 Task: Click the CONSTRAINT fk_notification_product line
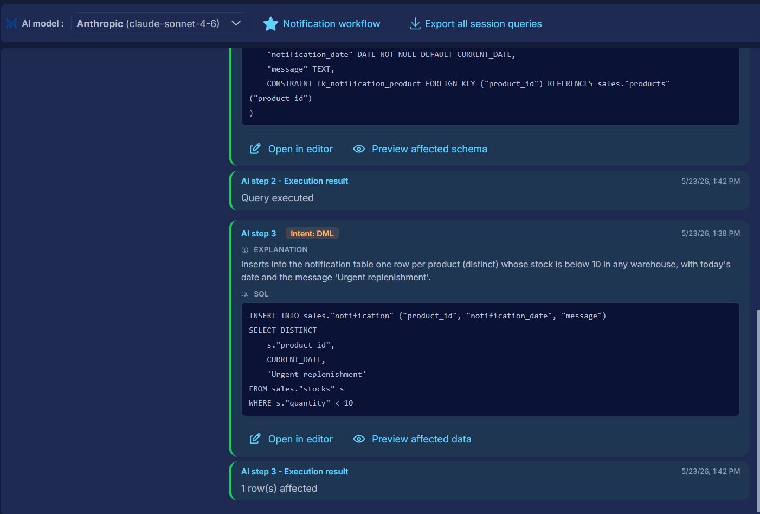pos(468,83)
